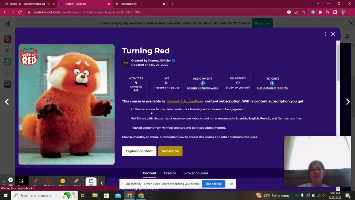Screen dimensions: 355x200
Task: Click Buy now in the Kahoot!+ banner
Action: pyautogui.click(x=262, y=23)
